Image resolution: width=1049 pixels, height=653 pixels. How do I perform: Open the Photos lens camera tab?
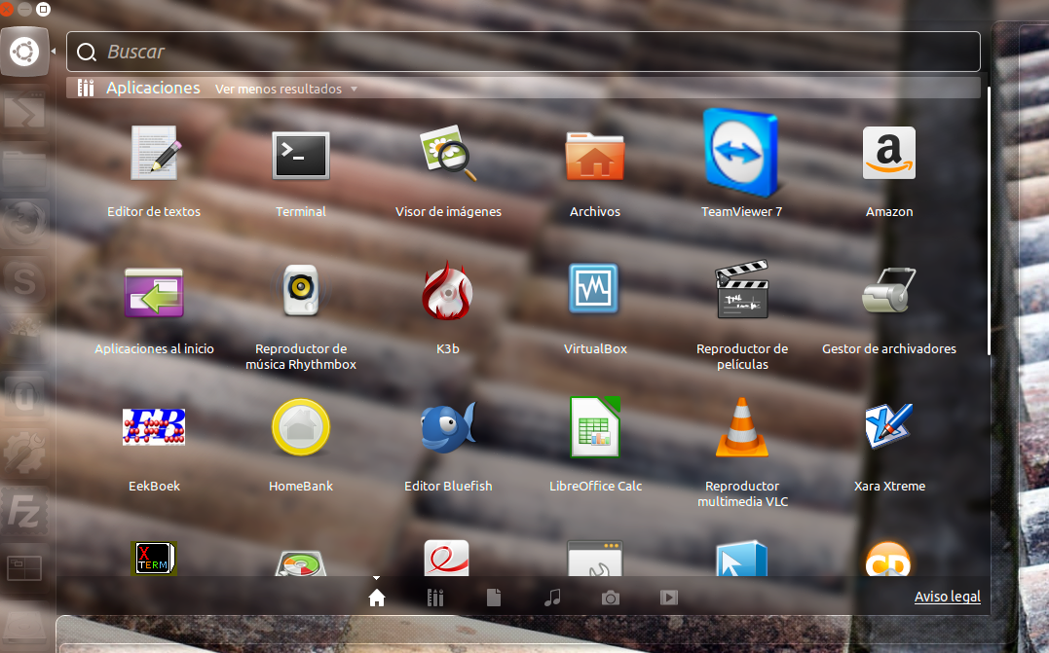[x=611, y=598]
